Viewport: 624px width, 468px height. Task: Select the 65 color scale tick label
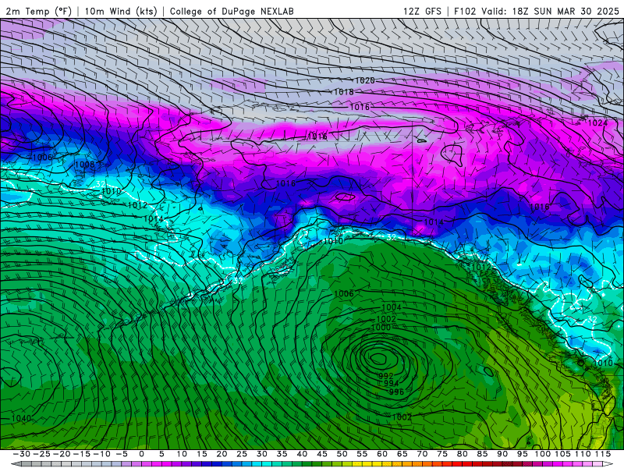402,454
